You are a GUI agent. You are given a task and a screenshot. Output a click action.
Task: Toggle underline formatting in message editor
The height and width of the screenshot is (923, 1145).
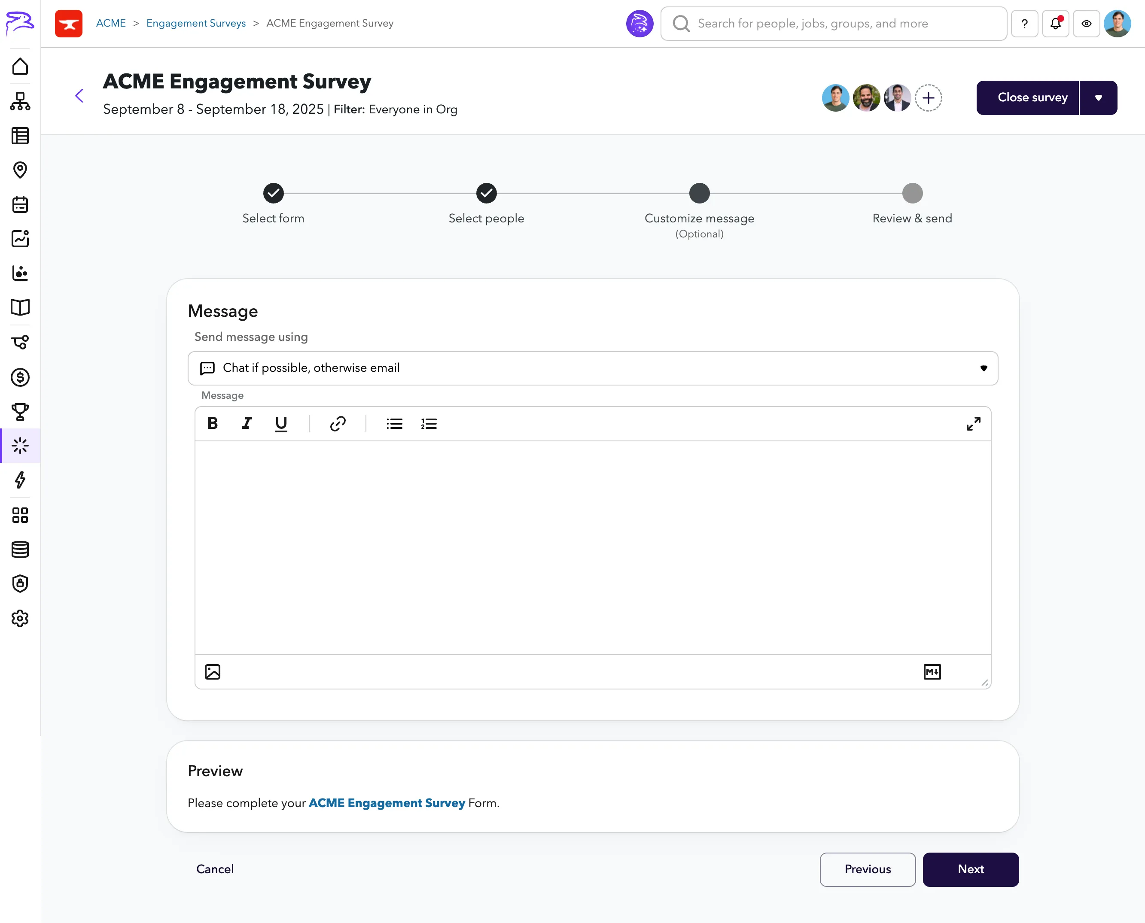(281, 424)
